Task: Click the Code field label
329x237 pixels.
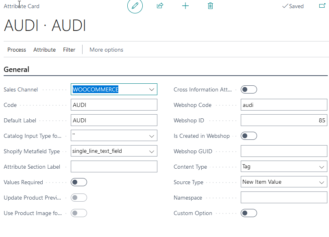Action: click(x=10, y=105)
